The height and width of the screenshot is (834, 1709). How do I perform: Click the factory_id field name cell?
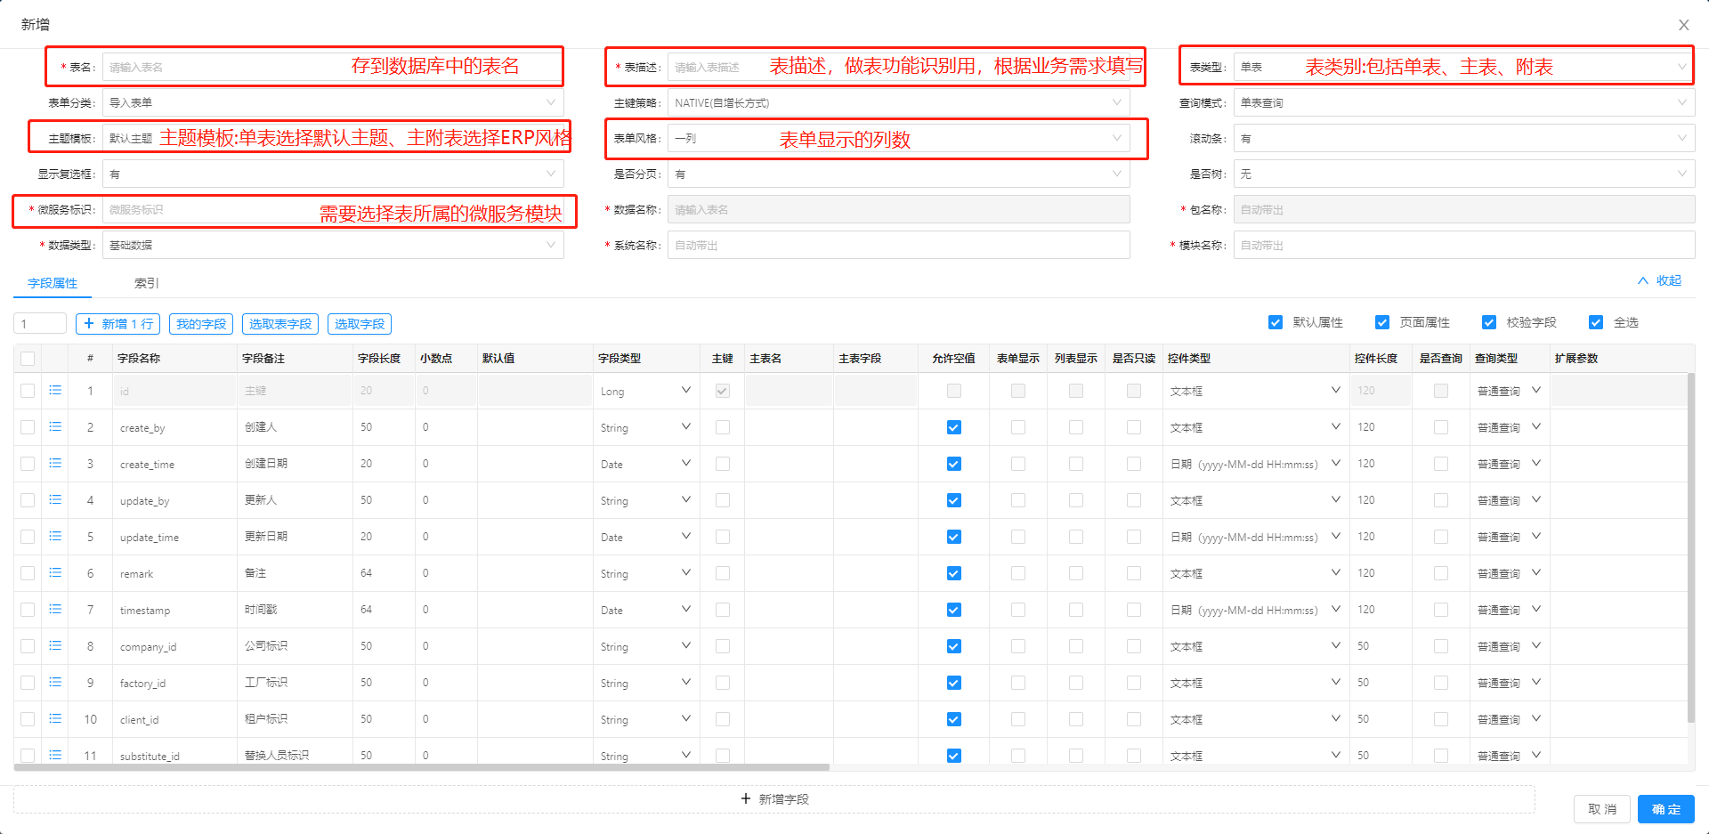[x=174, y=683]
